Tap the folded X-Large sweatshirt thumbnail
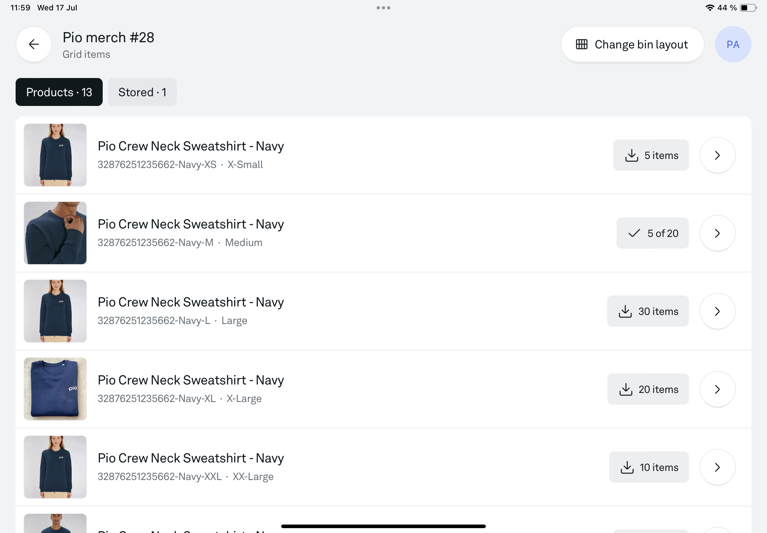 (x=56, y=389)
